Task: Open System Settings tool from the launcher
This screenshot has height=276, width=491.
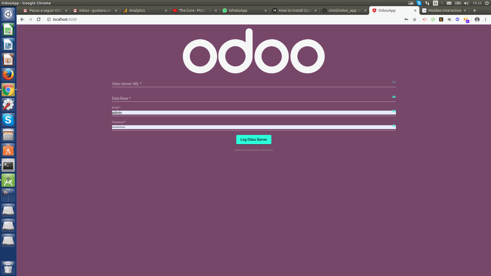Action: (x=8, y=105)
